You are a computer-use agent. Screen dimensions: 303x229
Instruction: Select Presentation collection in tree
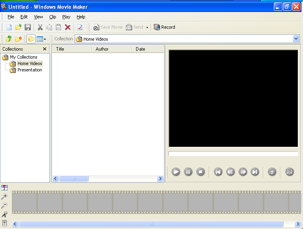pos(30,70)
